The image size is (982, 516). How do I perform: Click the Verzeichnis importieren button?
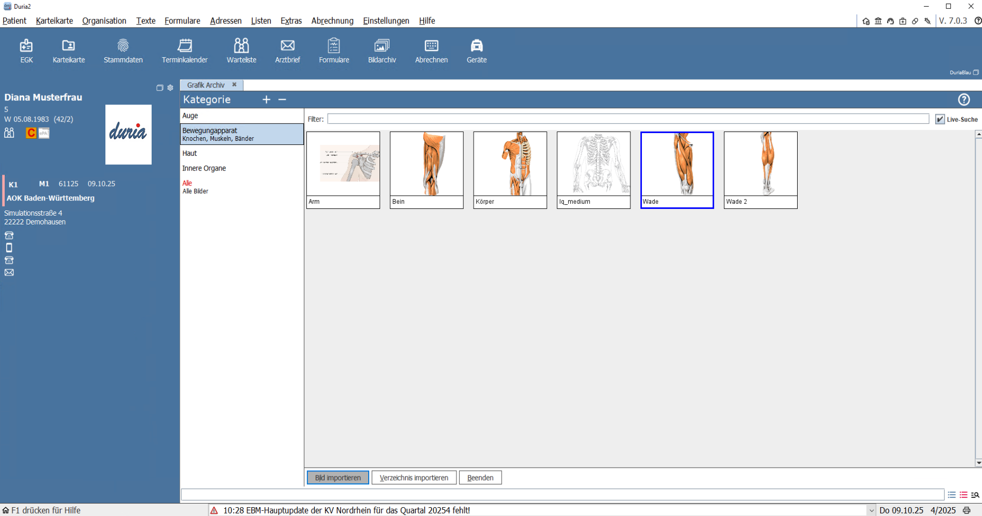pyautogui.click(x=413, y=478)
